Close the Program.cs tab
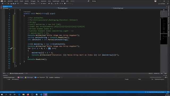The image size is (170, 96). point(11,6)
